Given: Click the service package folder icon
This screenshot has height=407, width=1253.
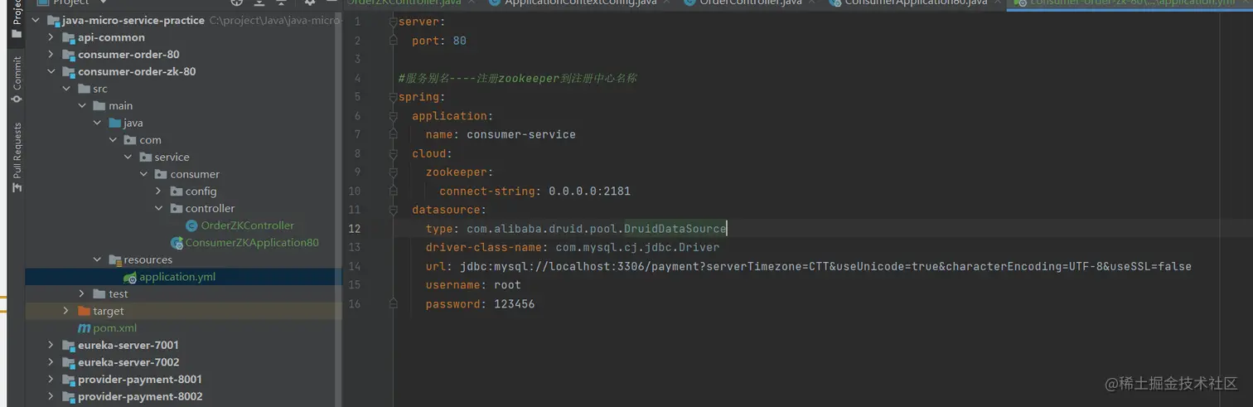Looking at the screenshot, I should pos(146,157).
